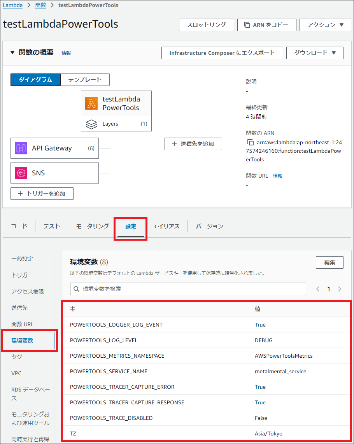Click POWERTOOLS_LOG_LEVEL key

104,340
